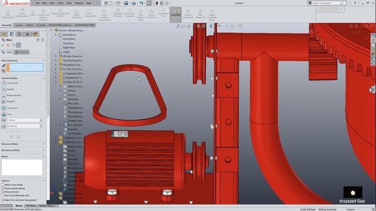This screenshot has height=211, width=376.
Task: Click the New document icon
Action: click(x=111, y=3)
